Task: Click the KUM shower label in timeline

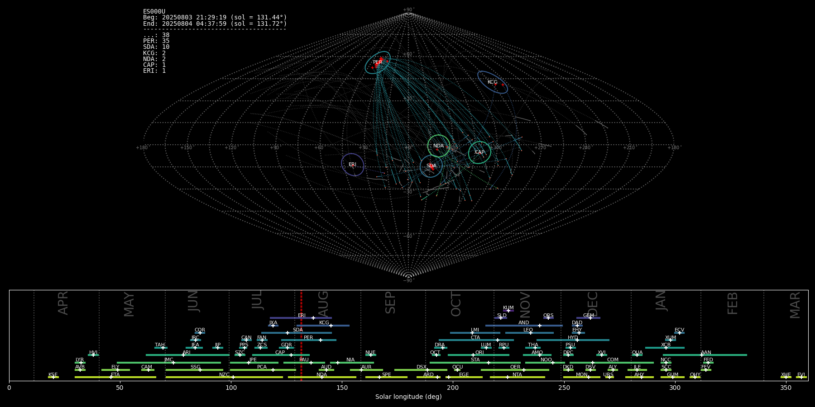Action: click(x=508, y=308)
